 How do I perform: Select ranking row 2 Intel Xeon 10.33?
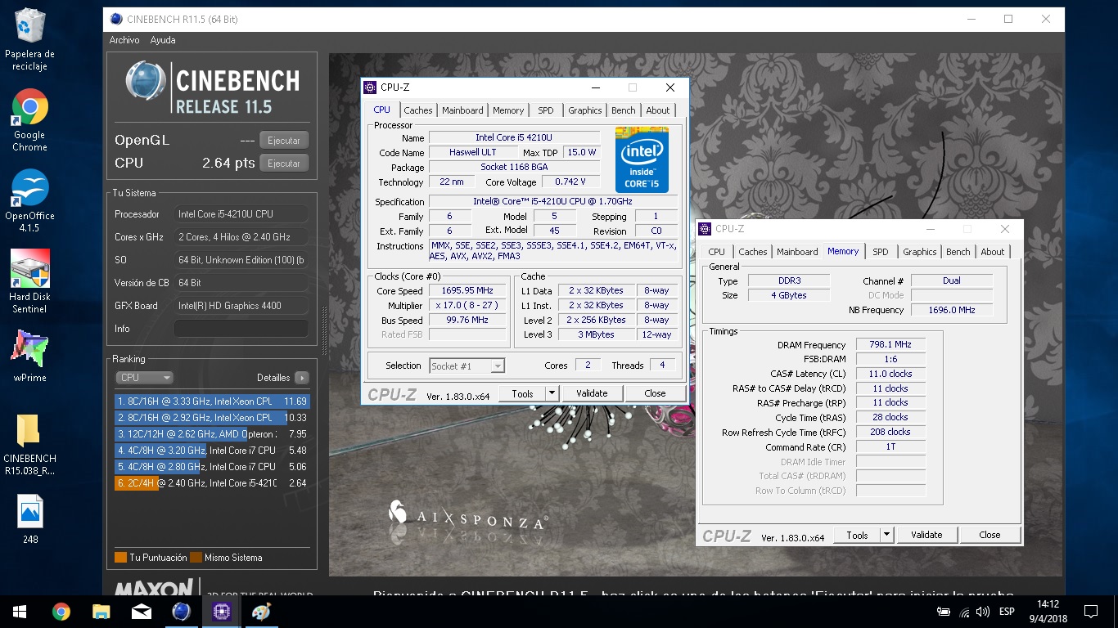pyautogui.click(x=212, y=418)
